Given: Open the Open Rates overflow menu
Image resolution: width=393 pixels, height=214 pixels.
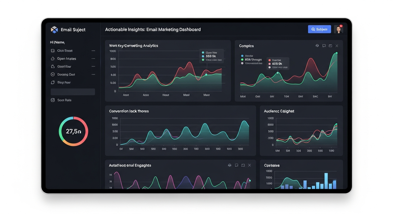Looking at the screenshot, I should (94, 59).
